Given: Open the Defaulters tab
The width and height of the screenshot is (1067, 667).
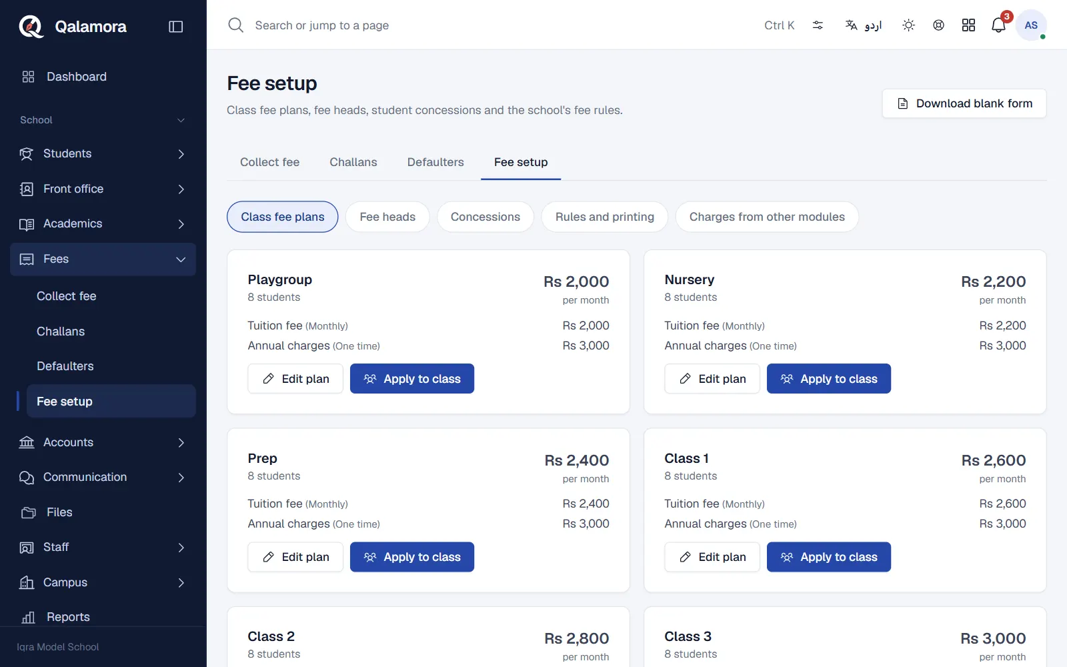Looking at the screenshot, I should [435, 162].
